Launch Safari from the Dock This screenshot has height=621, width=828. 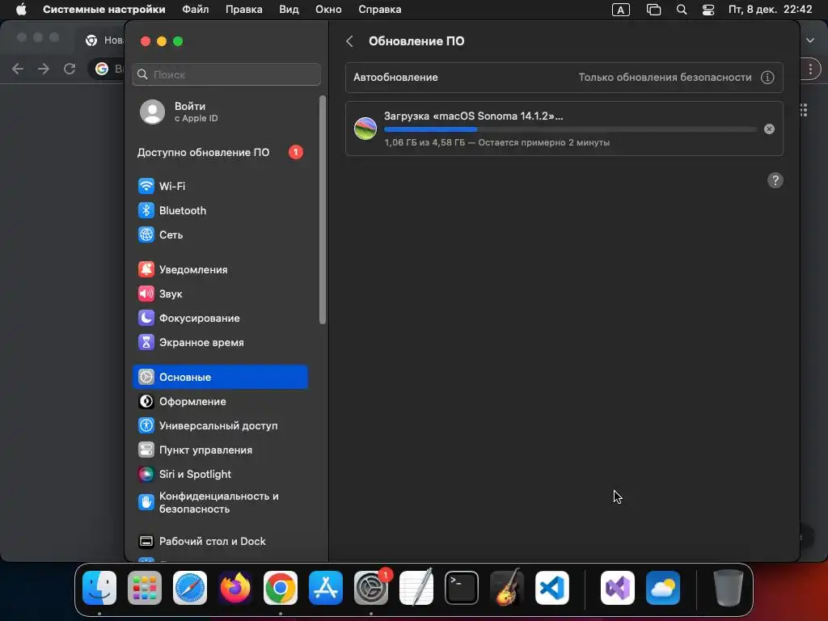[190, 588]
